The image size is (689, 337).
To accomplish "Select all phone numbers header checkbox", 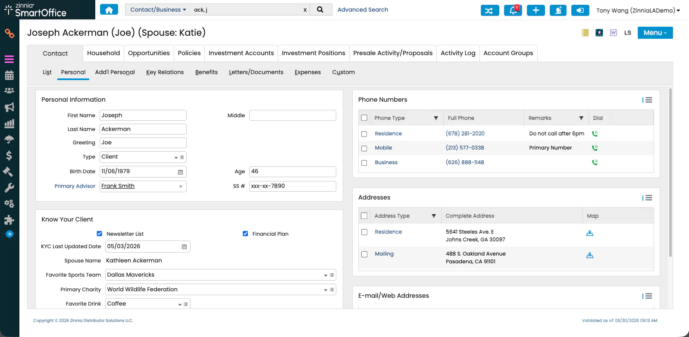I will [x=364, y=118].
